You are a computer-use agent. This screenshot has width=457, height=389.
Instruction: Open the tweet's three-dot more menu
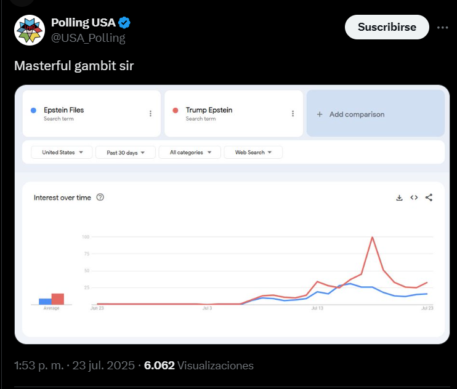442,27
